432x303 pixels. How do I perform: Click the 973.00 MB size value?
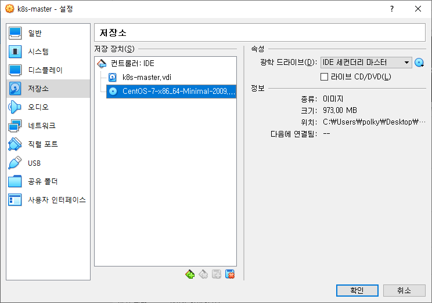click(x=340, y=111)
